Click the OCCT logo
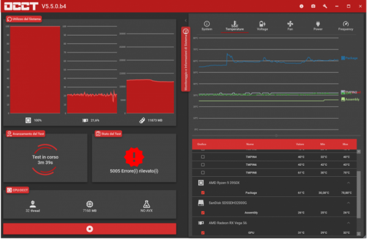This screenshot has width=367, height=241. (x=21, y=6)
